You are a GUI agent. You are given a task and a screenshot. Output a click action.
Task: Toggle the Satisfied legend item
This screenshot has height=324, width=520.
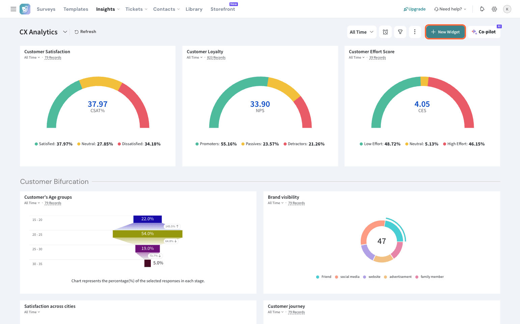tap(53, 144)
